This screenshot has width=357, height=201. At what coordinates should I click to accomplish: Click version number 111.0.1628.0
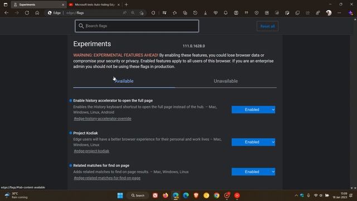[x=194, y=46]
